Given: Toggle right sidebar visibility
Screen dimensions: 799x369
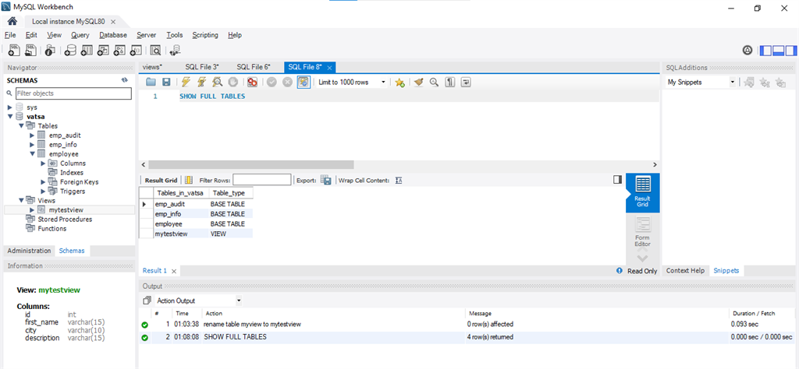Looking at the screenshot, I should 791,51.
